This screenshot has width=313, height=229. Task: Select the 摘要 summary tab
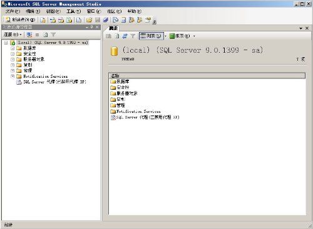click(x=113, y=28)
